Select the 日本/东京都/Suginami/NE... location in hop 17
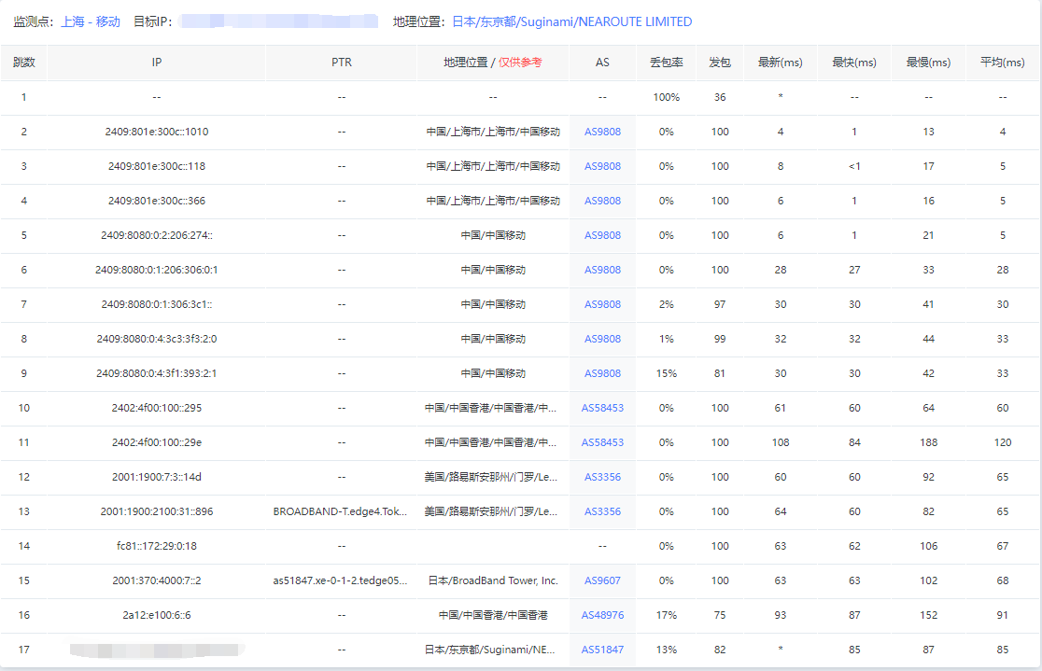The height and width of the screenshot is (671, 1042). (x=490, y=650)
